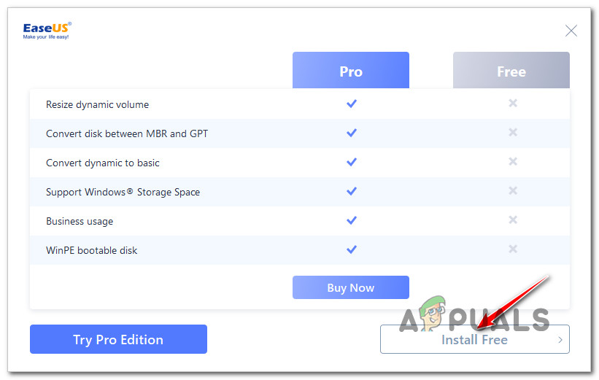Click Pro checkmark for Convert dynamic to basic
The width and height of the screenshot is (599, 380).
(x=352, y=162)
